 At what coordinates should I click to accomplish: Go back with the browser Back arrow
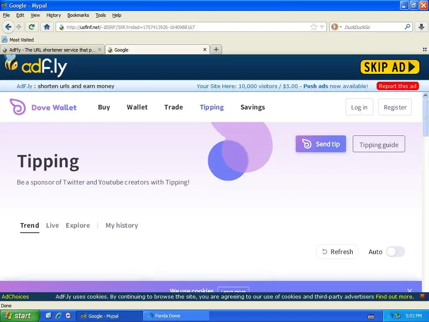coord(8,27)
